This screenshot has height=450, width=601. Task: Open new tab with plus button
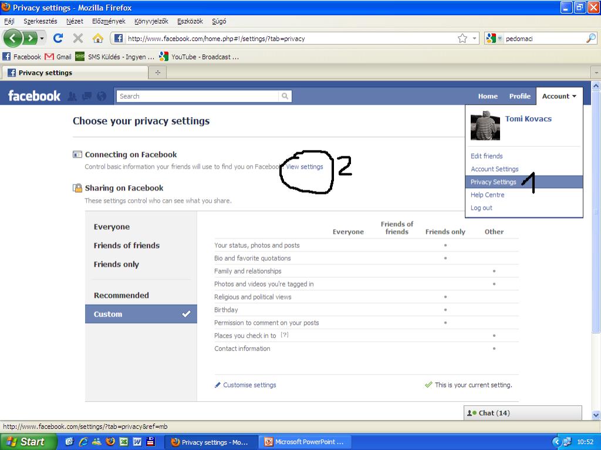click(x=157, y=73)
